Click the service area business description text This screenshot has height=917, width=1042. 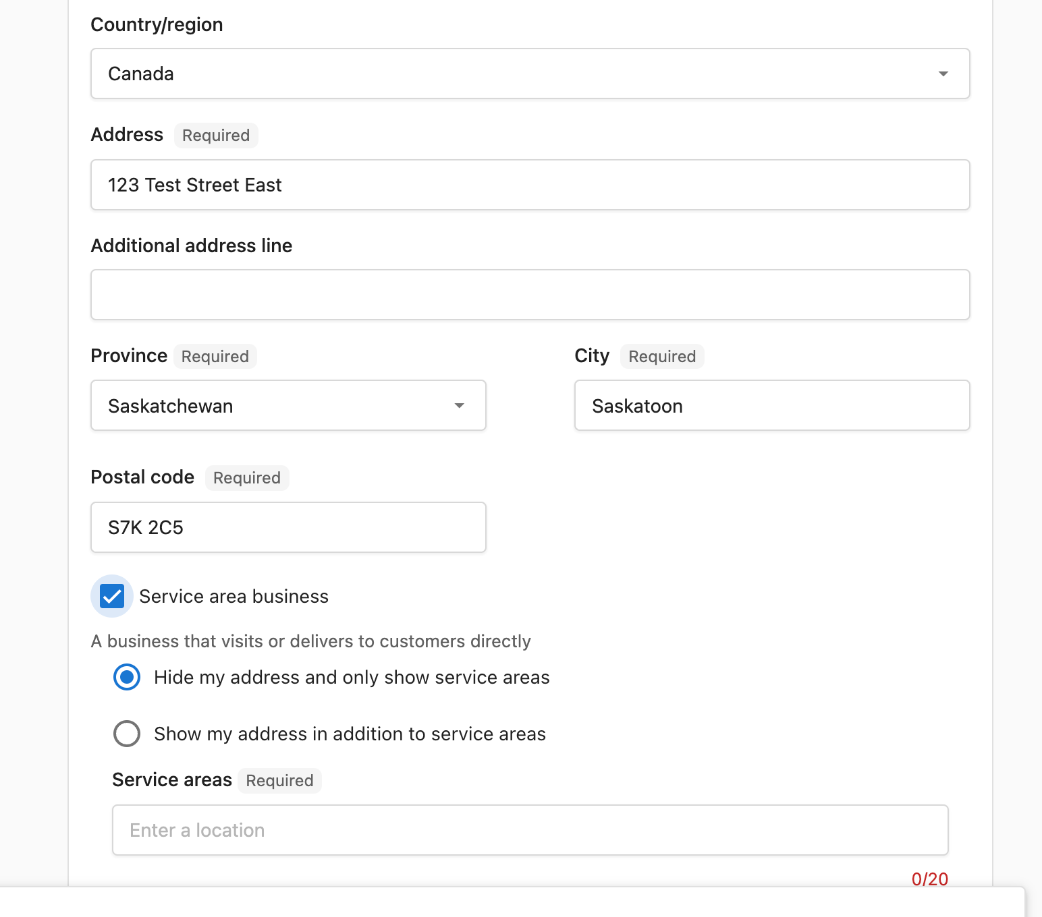(x=310, y=641)
